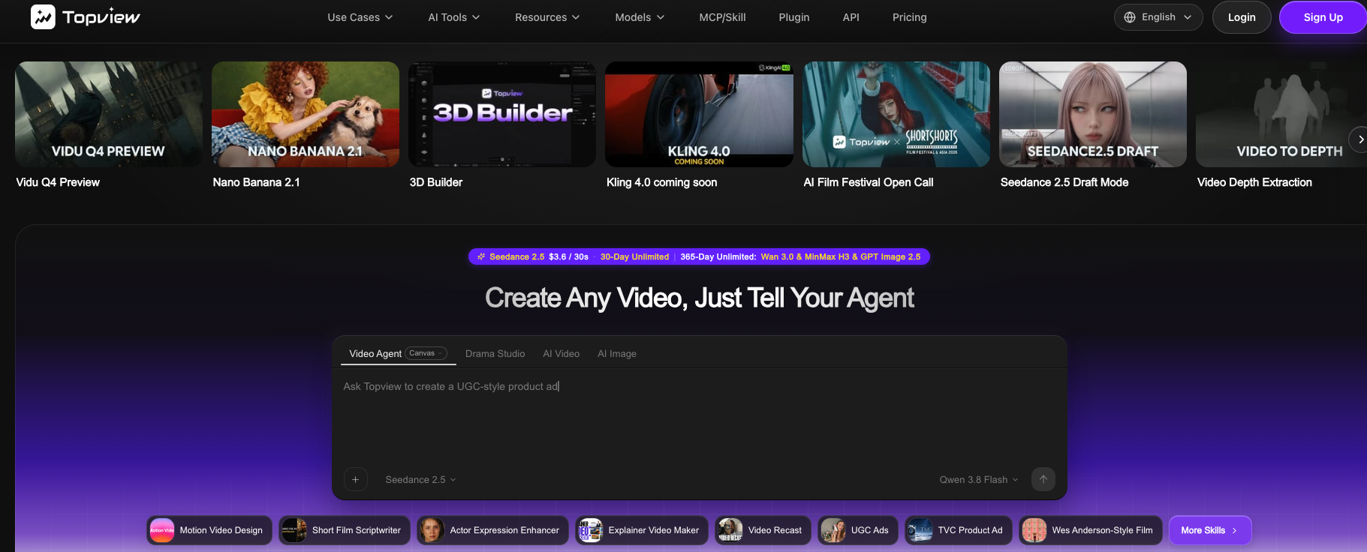Viewport: 1367px width, 552px height.
Task: Open the More Skills button
Action: click(1210, 530)
